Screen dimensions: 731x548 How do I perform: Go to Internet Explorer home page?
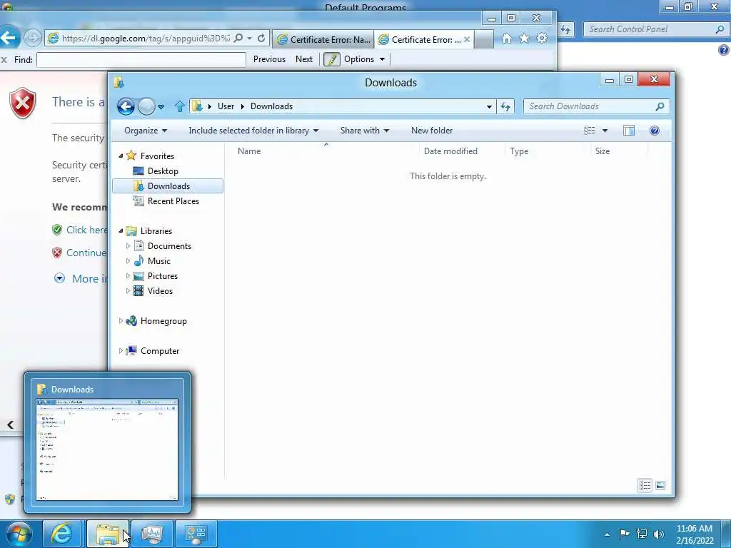[x=507, y=39]
